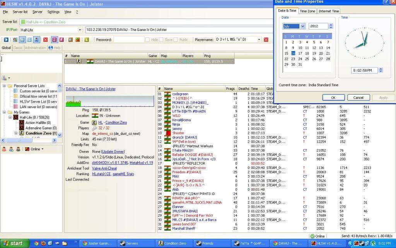Click the ping history graph
The image size is (396, 248).
point(110,101)
